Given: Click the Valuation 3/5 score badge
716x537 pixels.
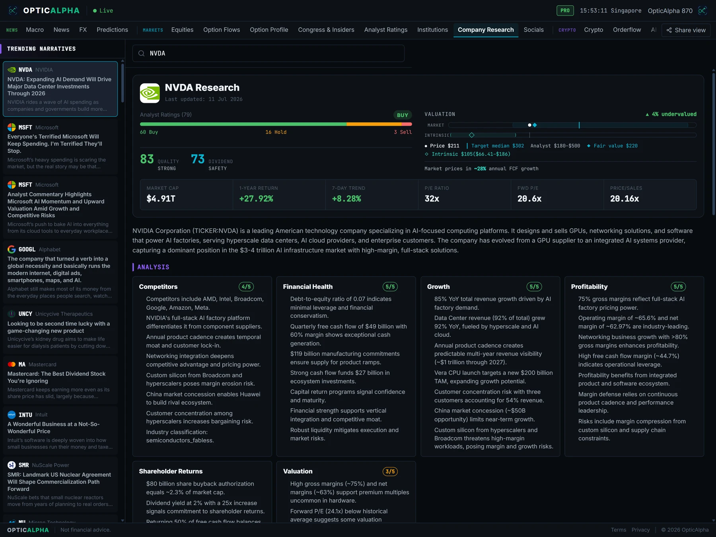Looking at the screenshot, I should pyautogui.click(x=390, y=471).
